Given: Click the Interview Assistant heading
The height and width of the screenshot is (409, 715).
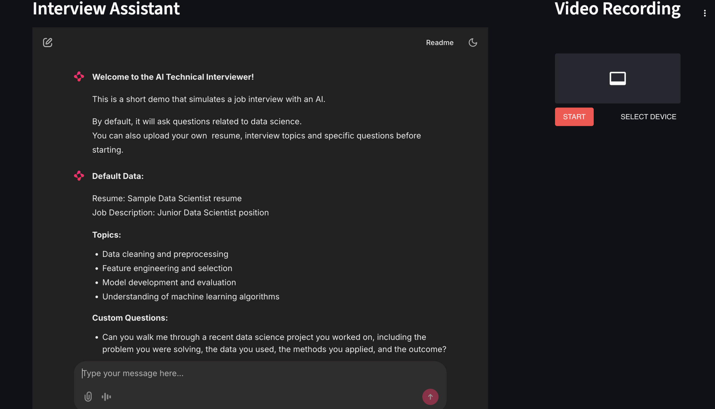Looking at the screenshot, I should [106, 8].
